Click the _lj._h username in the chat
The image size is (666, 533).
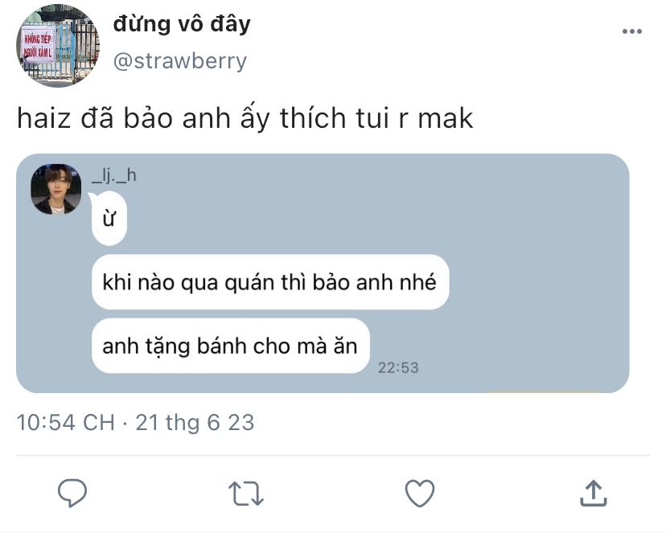[x=114, y=174]
